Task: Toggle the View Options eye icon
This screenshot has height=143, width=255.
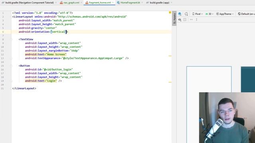Action: pos(180,19)
